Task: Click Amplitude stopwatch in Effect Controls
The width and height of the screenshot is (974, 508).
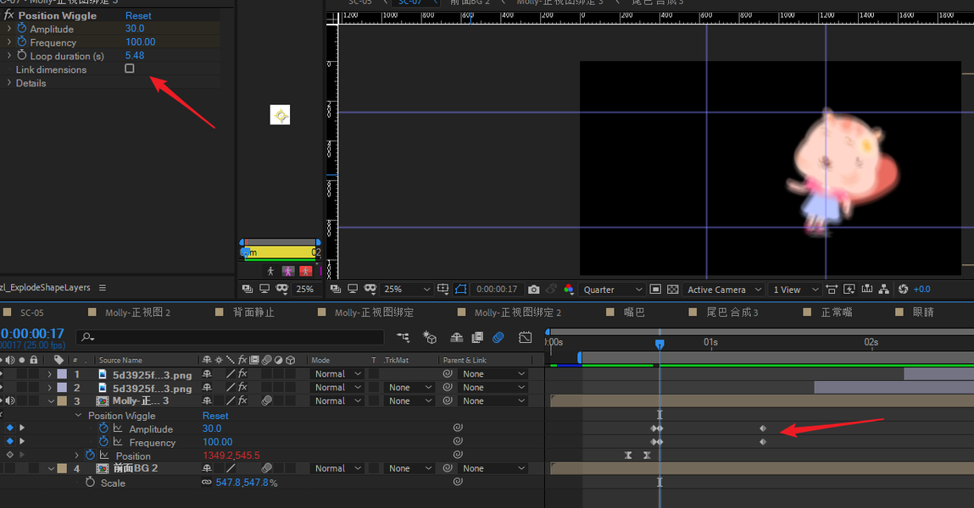Action: pyautogui.click(x=22, y=29)
